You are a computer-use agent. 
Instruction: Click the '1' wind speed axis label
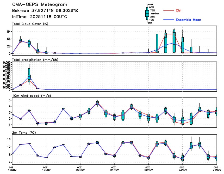pos(10,125)
